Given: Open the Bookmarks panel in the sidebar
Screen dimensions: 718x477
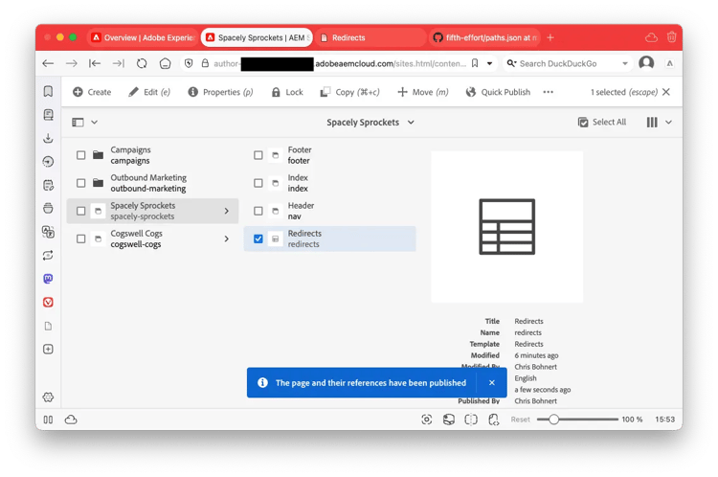Looking at the screenshot, I should click(x=48, y=91).
